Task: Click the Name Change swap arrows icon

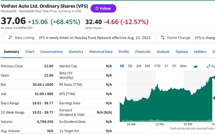Action: point(162,37)
